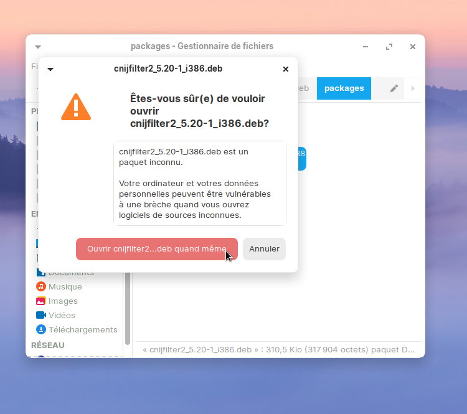Open file manager window menu arrow
Viewport: 467px width, 414px height.
click(x=38, y=47)
